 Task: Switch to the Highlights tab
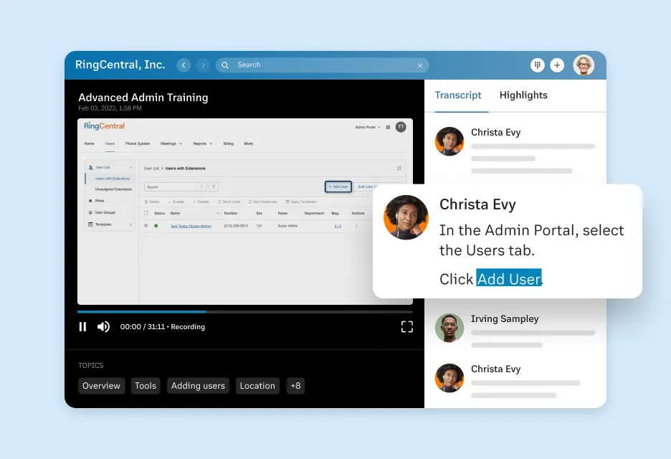(x=523, y=95)
